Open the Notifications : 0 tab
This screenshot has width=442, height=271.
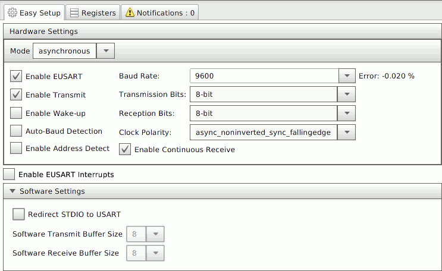(159, 12)
